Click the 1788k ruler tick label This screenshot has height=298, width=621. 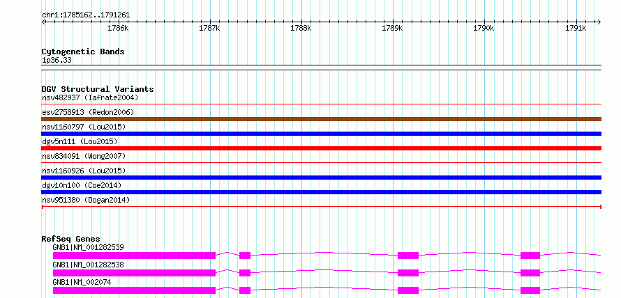(x=301, y=28)
